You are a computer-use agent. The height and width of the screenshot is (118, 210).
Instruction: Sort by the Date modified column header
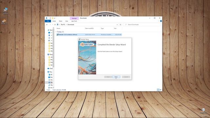click(89, 29)
